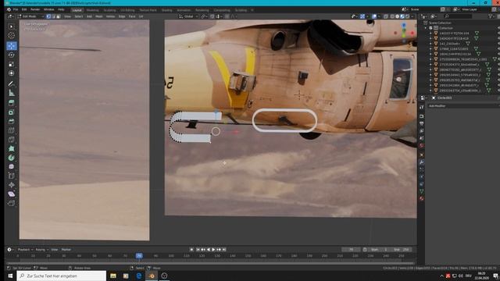Open the Material properties tab
The height and width of the screenshot is (281, 500).
[422, 198]
